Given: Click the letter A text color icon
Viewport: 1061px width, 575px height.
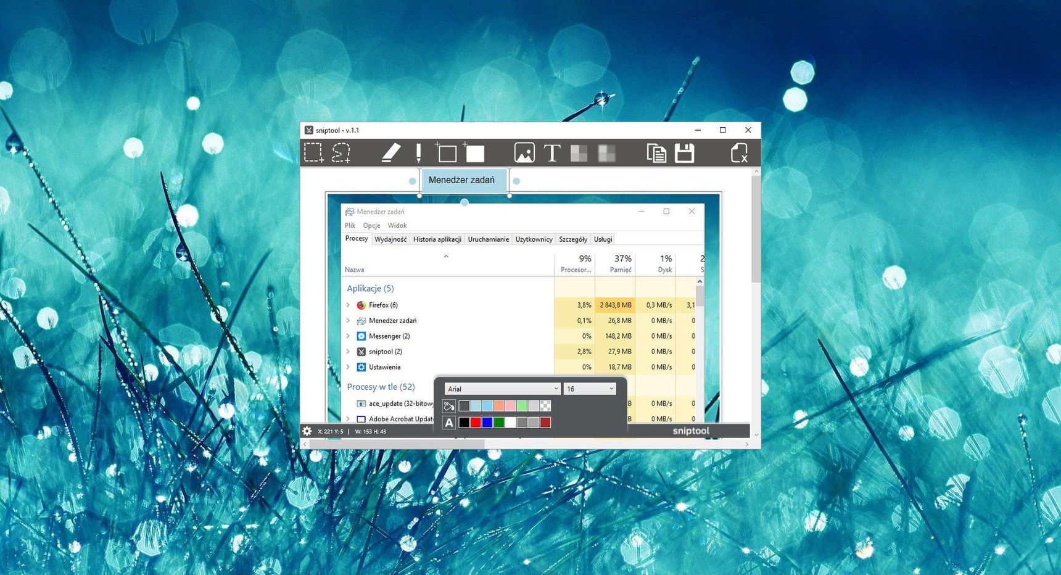Looking at the screenshot, I should click(449, 423).
